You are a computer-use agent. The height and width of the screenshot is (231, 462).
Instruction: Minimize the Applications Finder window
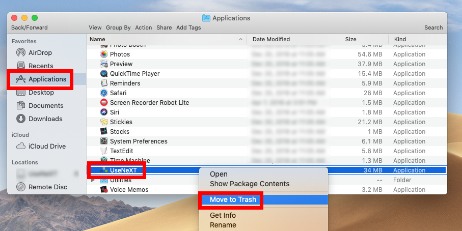[x=24, y=18]
